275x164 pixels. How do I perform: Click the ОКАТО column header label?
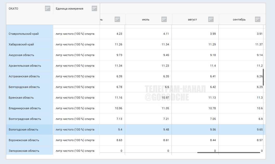pos(14,9)
